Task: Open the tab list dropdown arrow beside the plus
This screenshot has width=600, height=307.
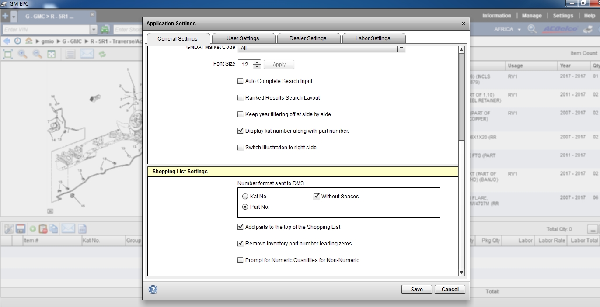Action: (14, 17)
